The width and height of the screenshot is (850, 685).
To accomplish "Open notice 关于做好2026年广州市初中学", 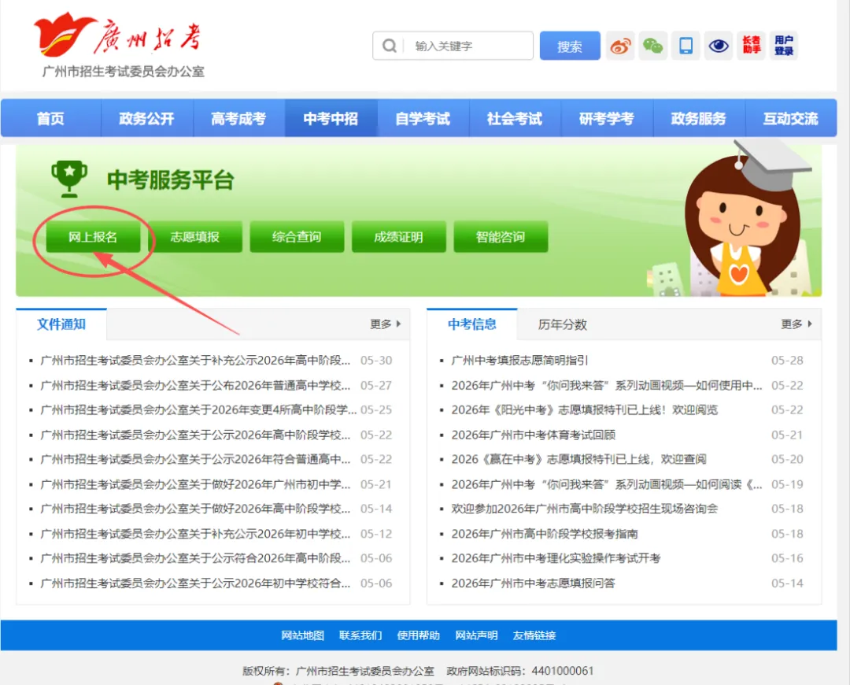I will pyautogui.click(x=196, y=483).
